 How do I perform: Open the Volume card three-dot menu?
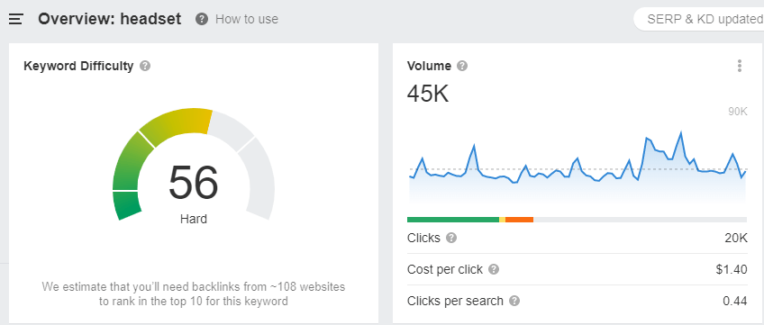740,66
